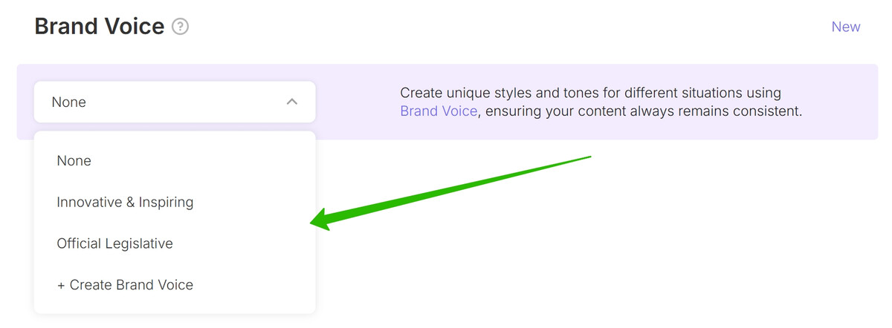Click the Brand Voice section heading

click(x=100, y=27)
